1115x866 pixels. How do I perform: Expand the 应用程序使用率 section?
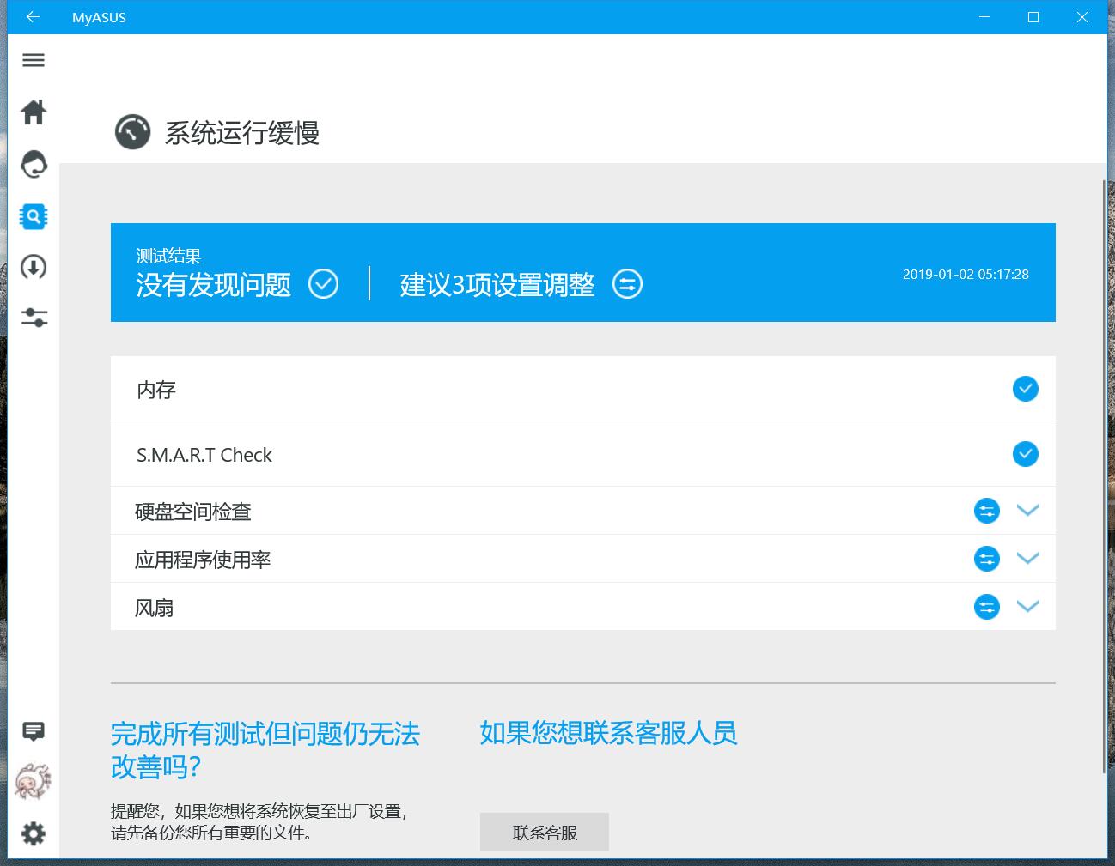[x=1028, y=559]
